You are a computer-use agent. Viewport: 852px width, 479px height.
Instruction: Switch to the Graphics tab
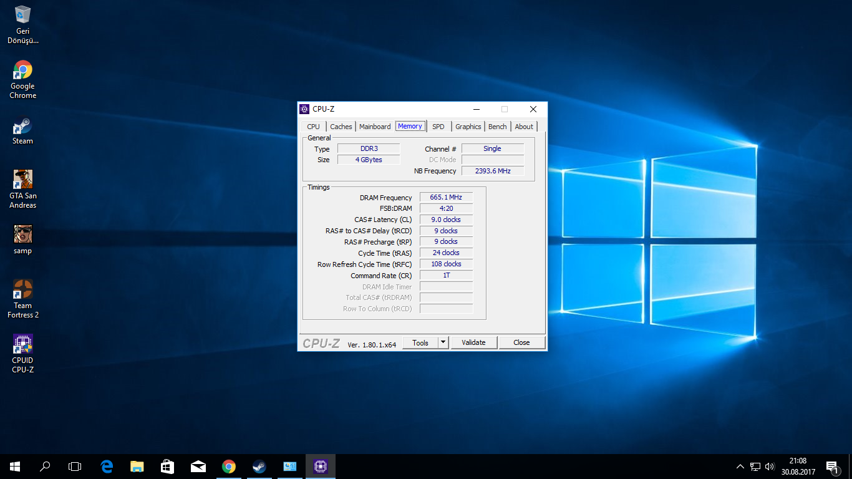[x=468, y=127]
